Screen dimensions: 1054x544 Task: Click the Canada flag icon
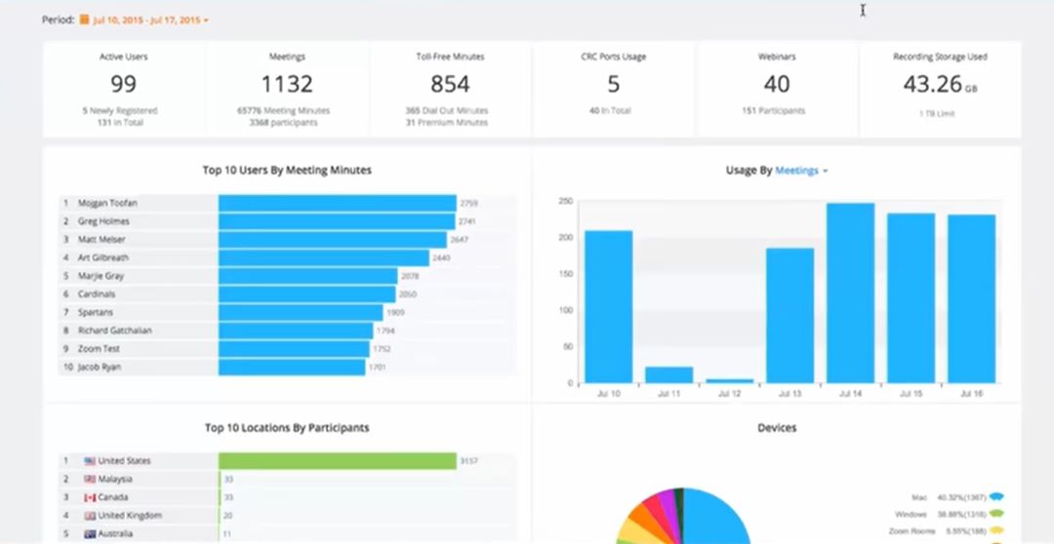coord(90,497)
